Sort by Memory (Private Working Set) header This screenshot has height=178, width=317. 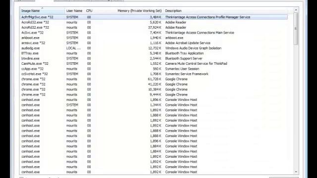140,11
